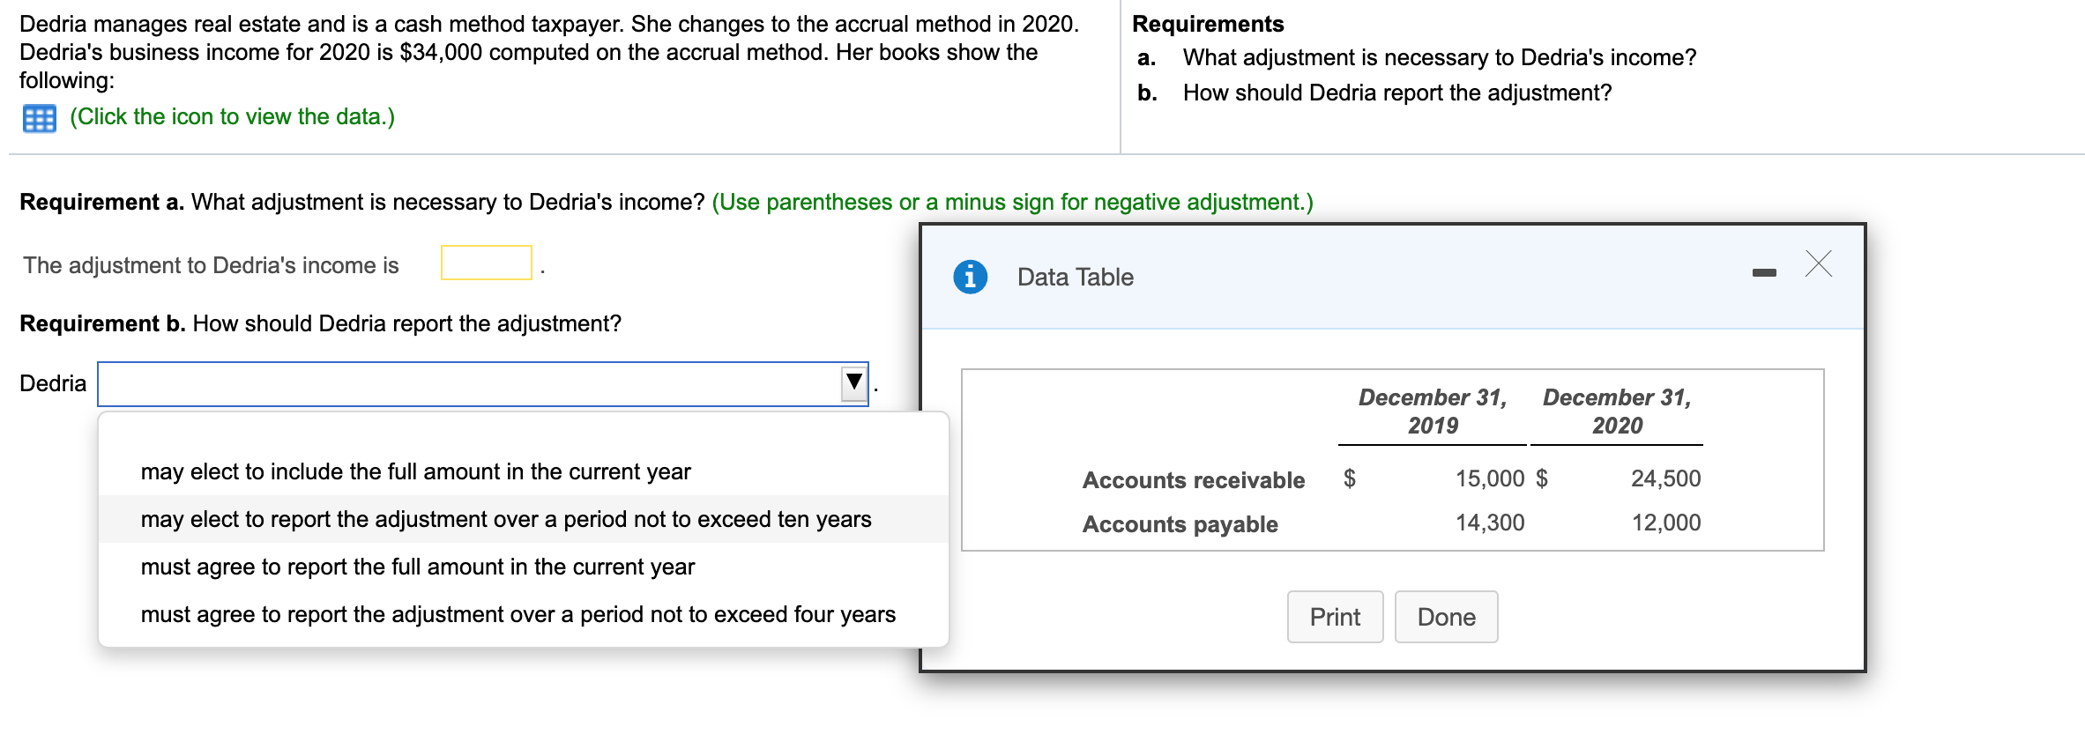Click the Accounts payable 2019 value 14,300
This screenshot has width=2085, height=734.
(1489, 523)
